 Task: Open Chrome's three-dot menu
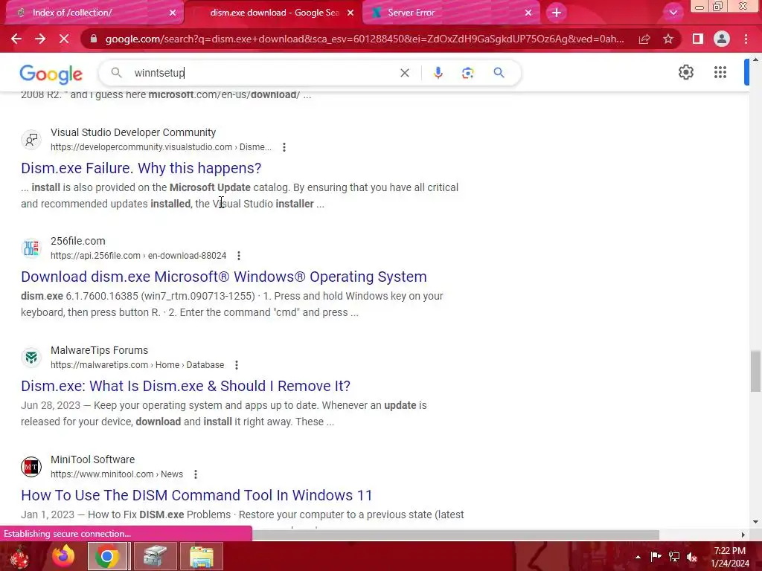click(x=746, y=39)
